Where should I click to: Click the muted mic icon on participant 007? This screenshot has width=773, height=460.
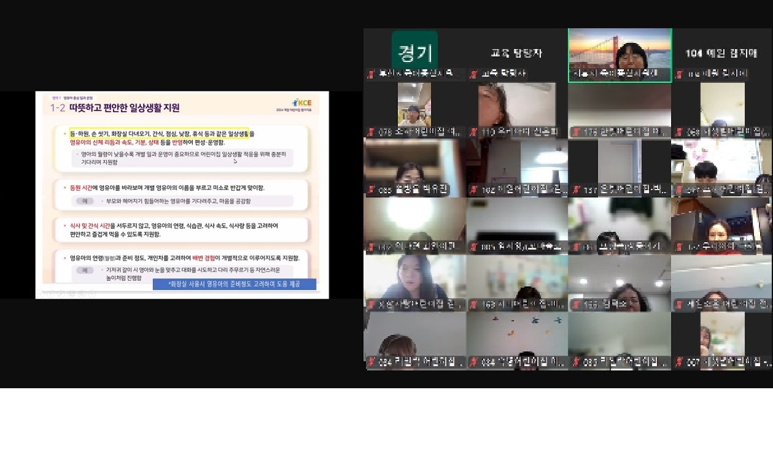click(679, 362)
